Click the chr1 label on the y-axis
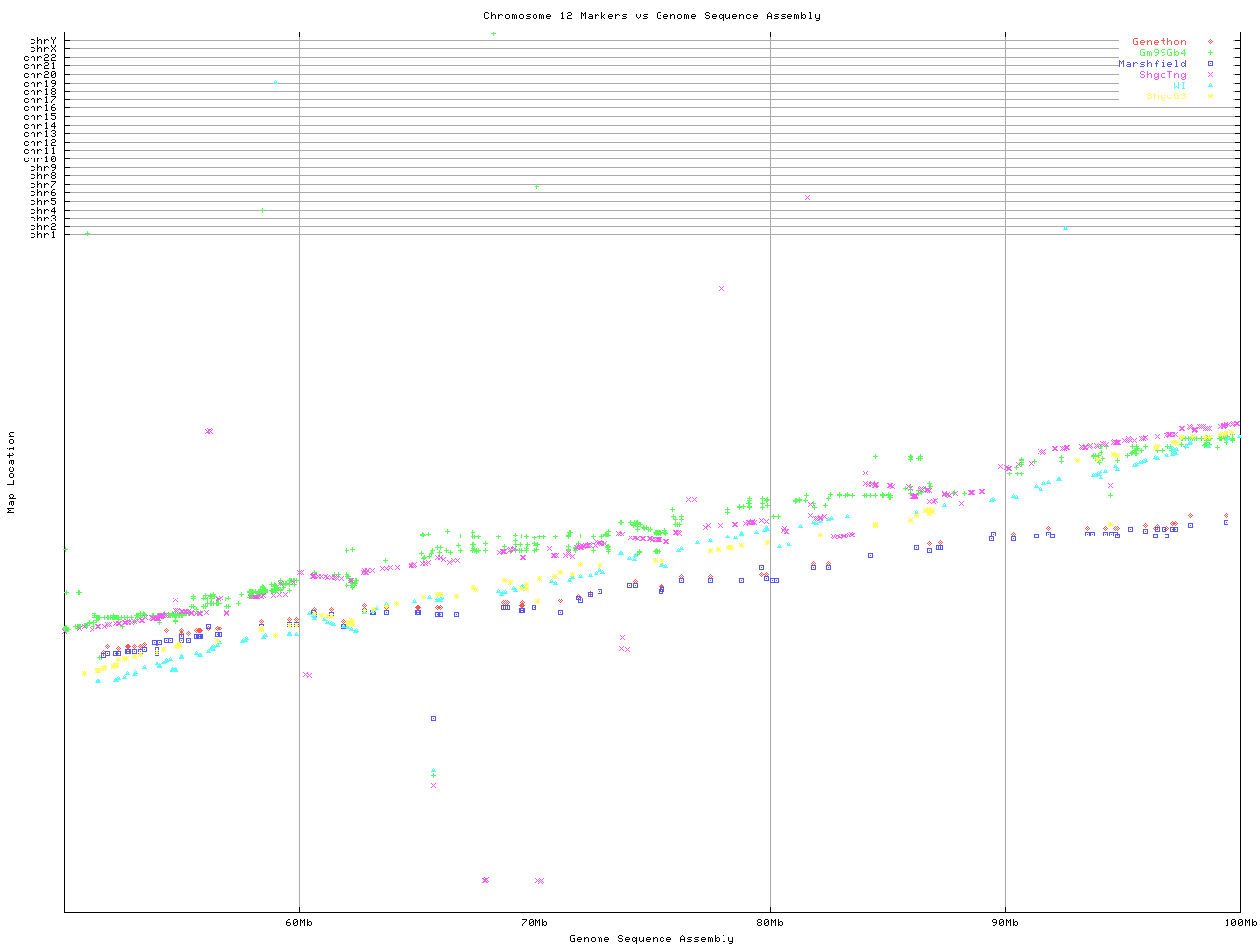1260x945 pixels. tap(43, 235)
